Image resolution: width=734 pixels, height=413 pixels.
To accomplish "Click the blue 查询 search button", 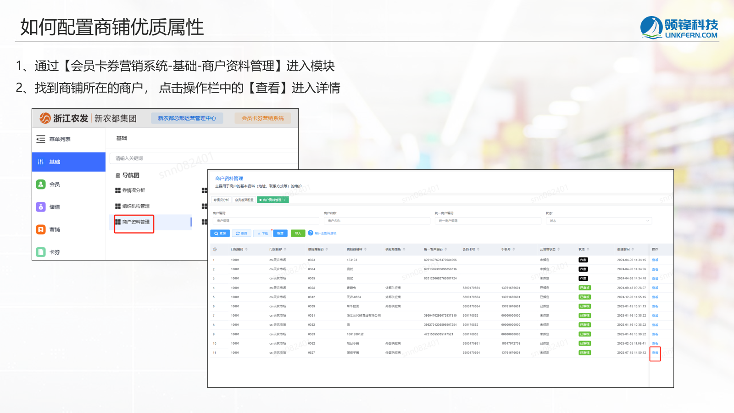I will click(x=220, y=233).
